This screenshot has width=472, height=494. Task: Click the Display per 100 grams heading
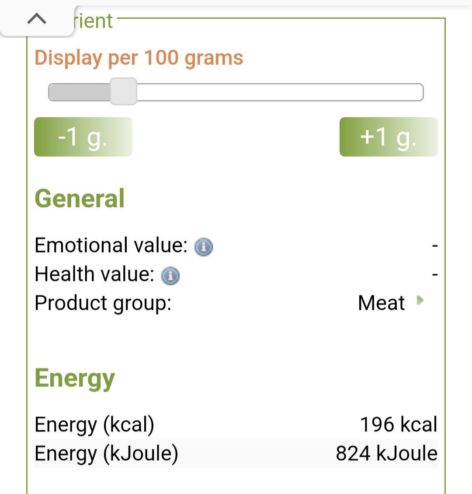click(139, 58)
